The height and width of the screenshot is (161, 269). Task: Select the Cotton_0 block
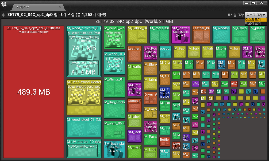[x=134, y=105]
